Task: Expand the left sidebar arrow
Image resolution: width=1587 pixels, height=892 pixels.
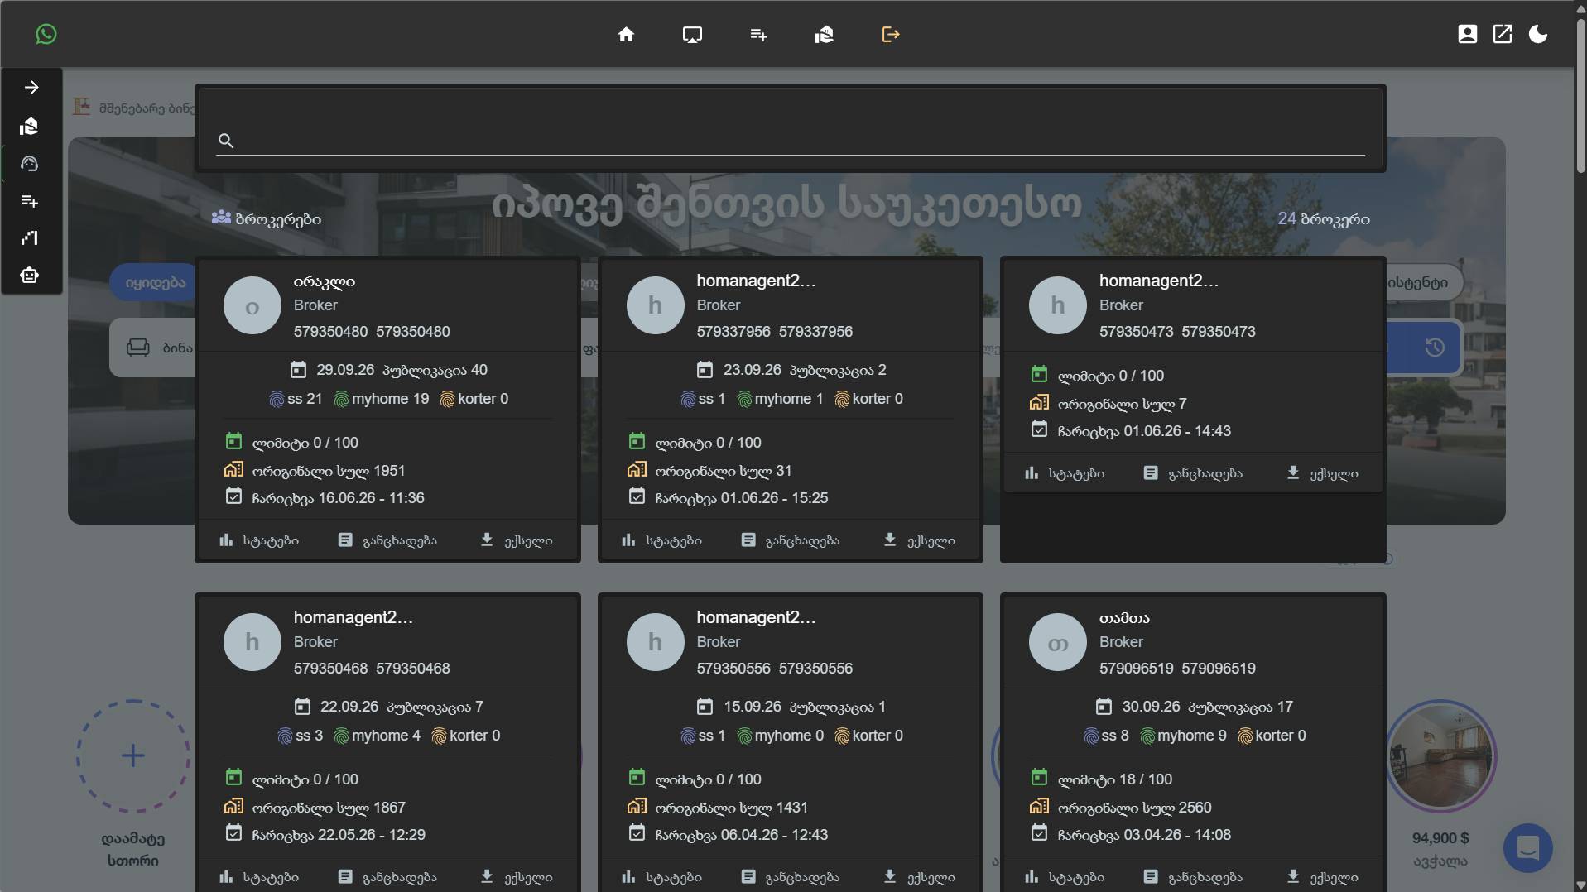Action: (31, 88)
